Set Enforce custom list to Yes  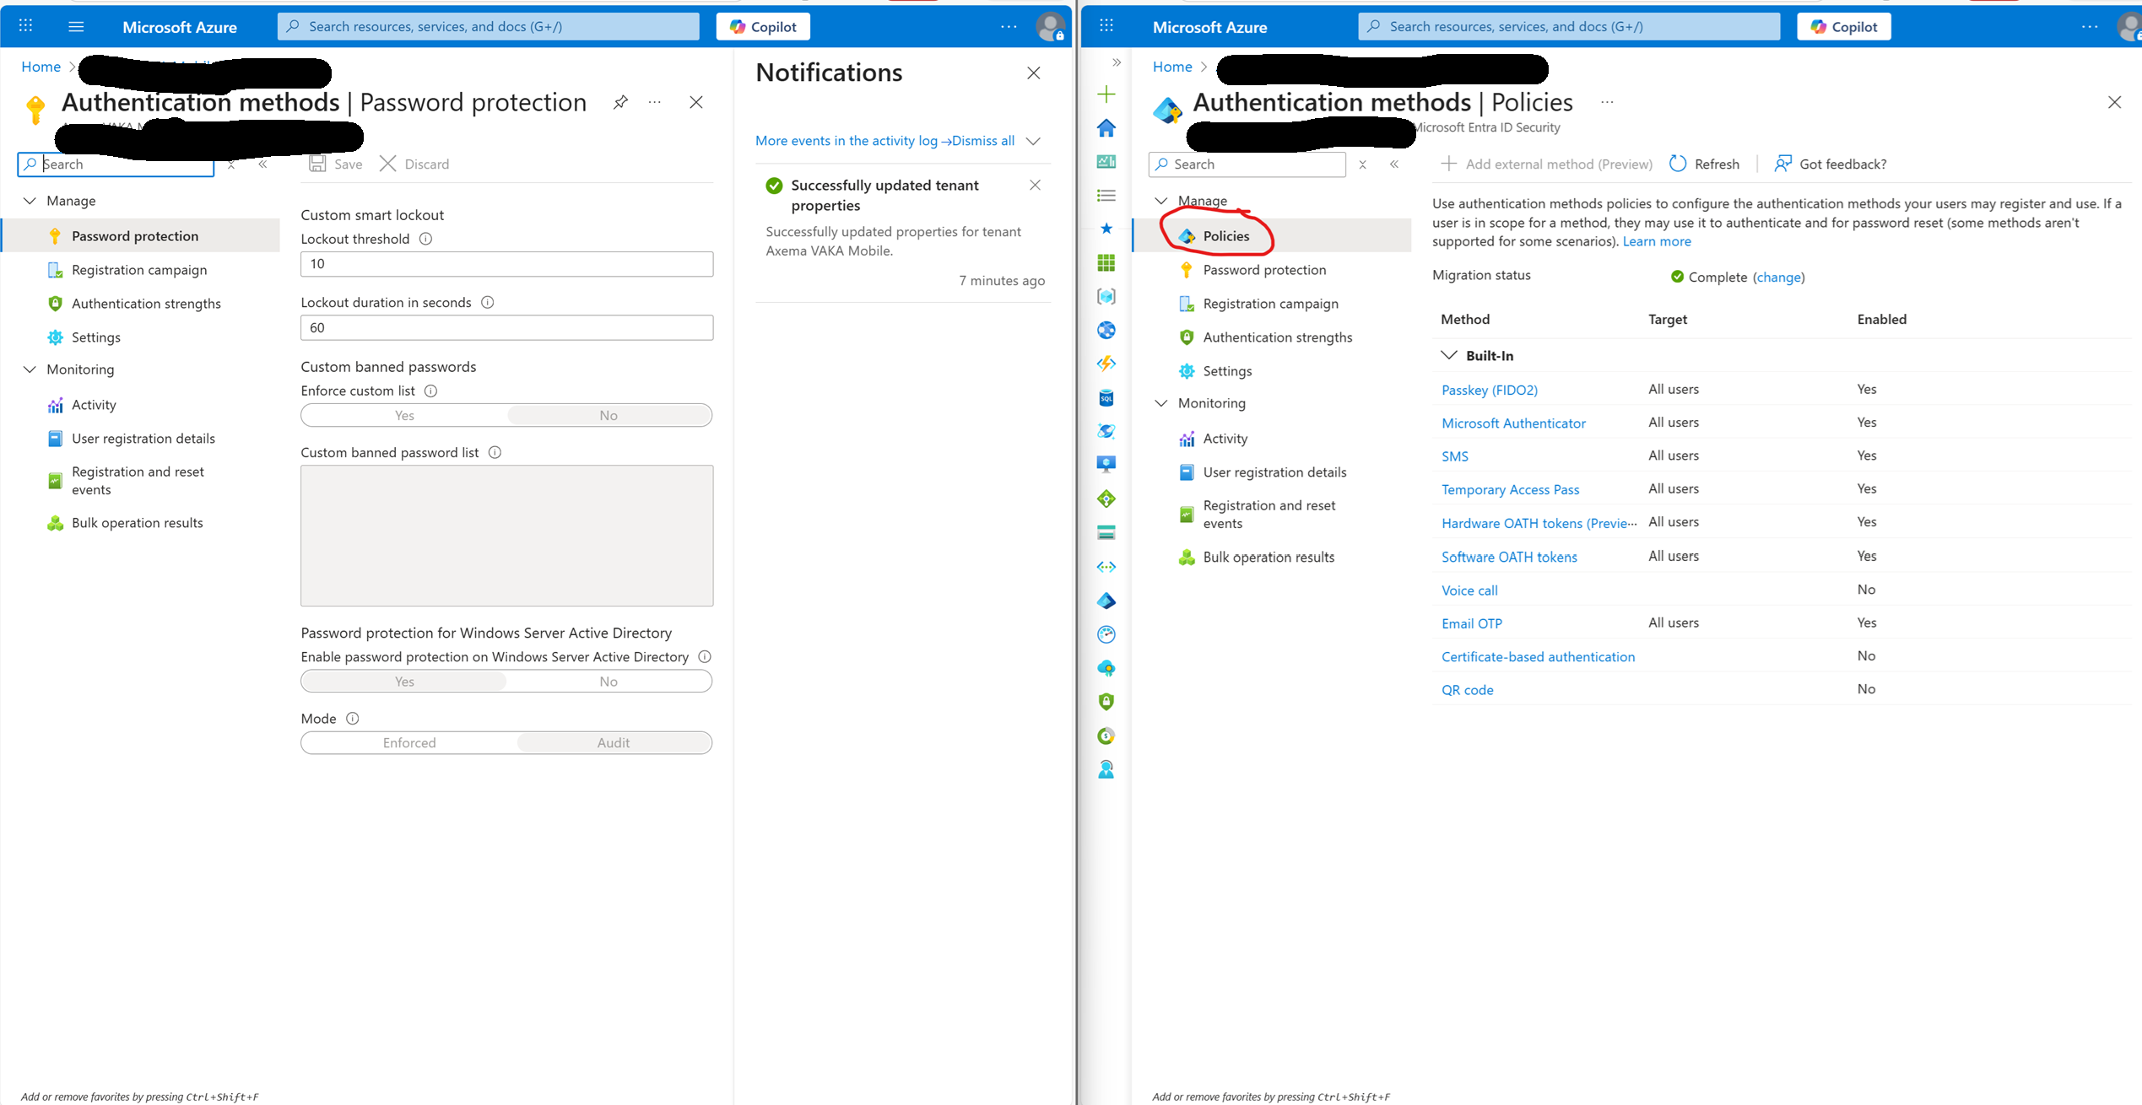pyautogui.click(x=403, y=414)
